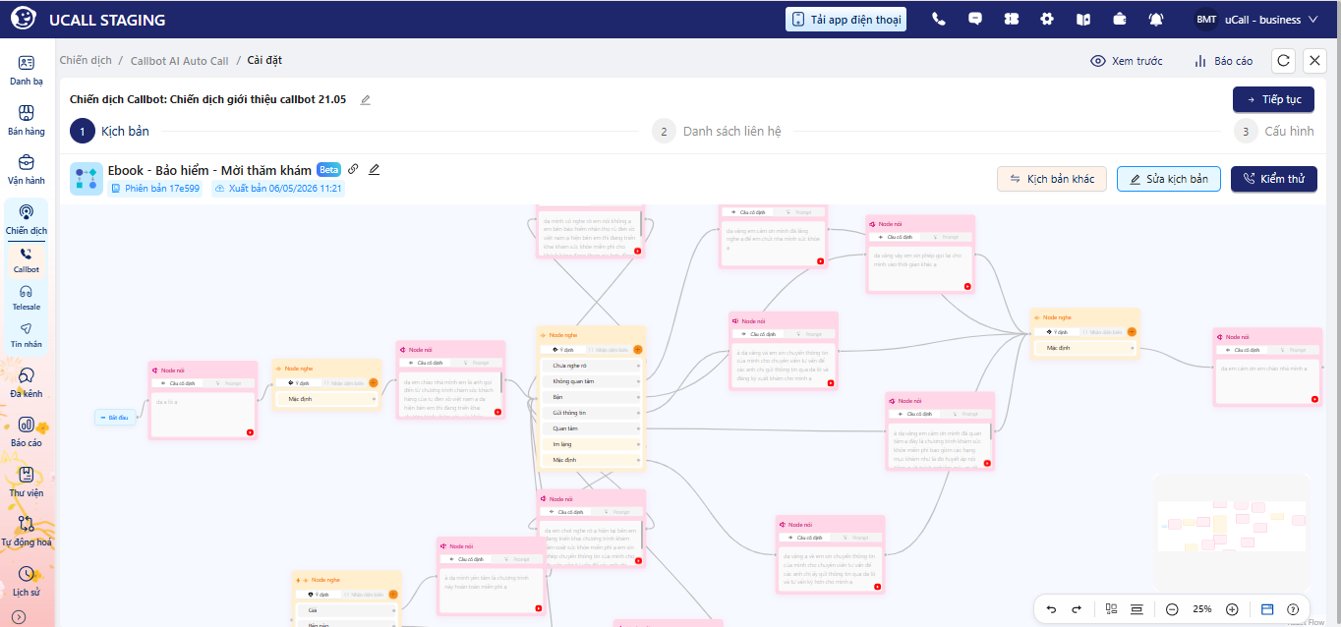Click the Bắt đầu start node
Viewport: 1341px width, 627px height.
click(115, 418)
